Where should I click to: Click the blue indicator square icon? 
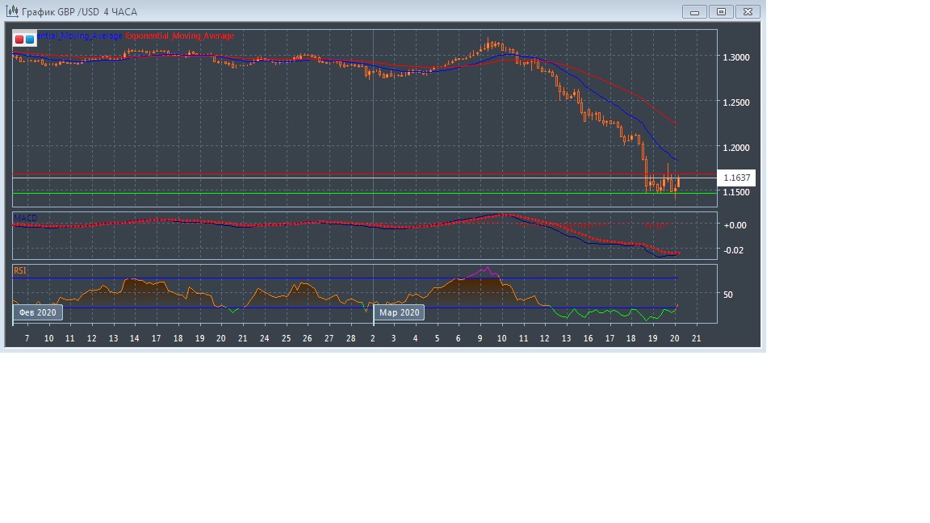30,39
